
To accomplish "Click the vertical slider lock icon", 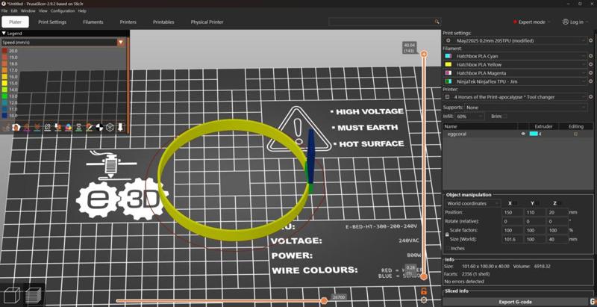I will coord(423,291).
